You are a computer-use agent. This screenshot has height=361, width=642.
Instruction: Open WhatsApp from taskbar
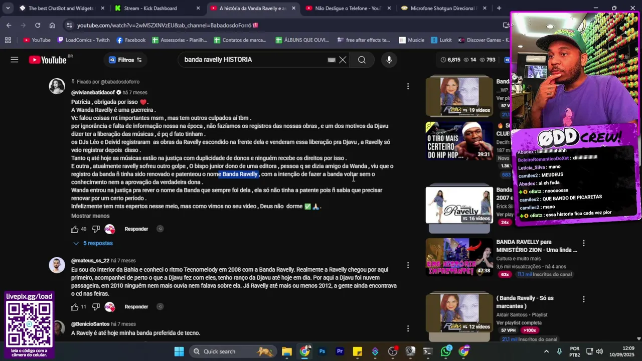point(446,351)
